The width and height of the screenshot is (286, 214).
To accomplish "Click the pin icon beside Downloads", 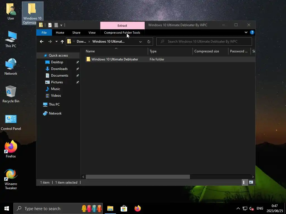I will click(78, 69).
